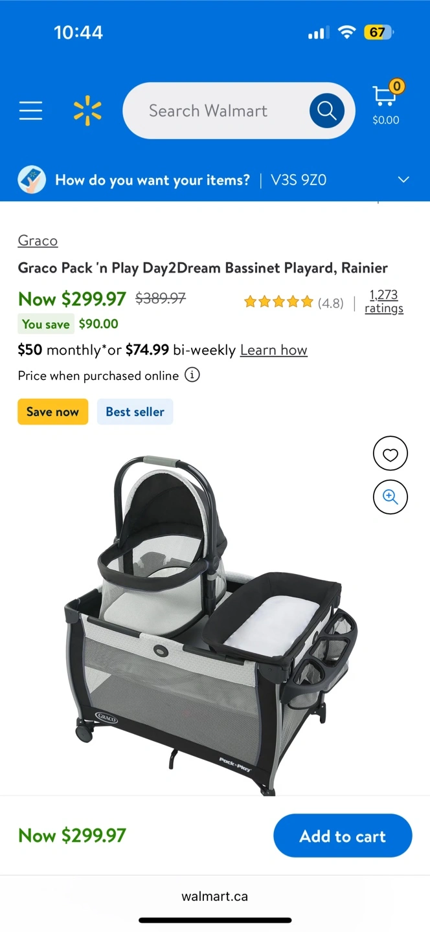
Task: Expand the How do you want your items chevron
Action: 403,179
